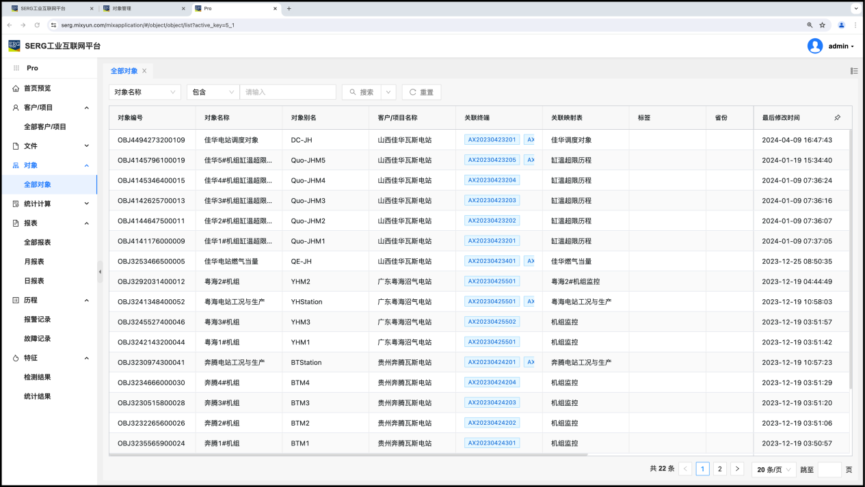865x487 pixels.
Task: Click the SERG logo in the header
Action: (x=14, y=46)
